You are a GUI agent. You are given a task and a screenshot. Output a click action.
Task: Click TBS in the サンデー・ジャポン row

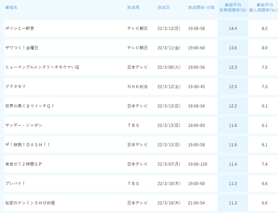pyautogui.click(x=133, y=125)
